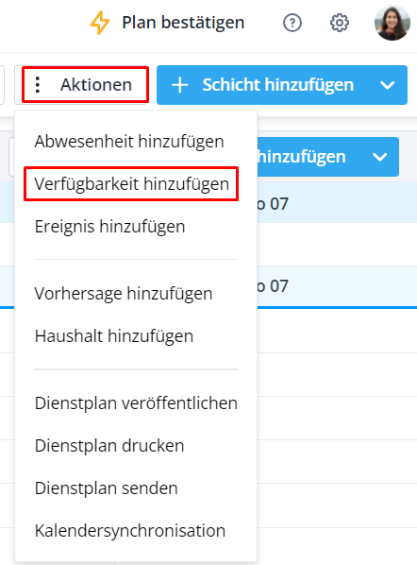Click the lightning bolt icon
Image resolution: width=417 pixels, height=565 pixels.
tap(99, 23)
